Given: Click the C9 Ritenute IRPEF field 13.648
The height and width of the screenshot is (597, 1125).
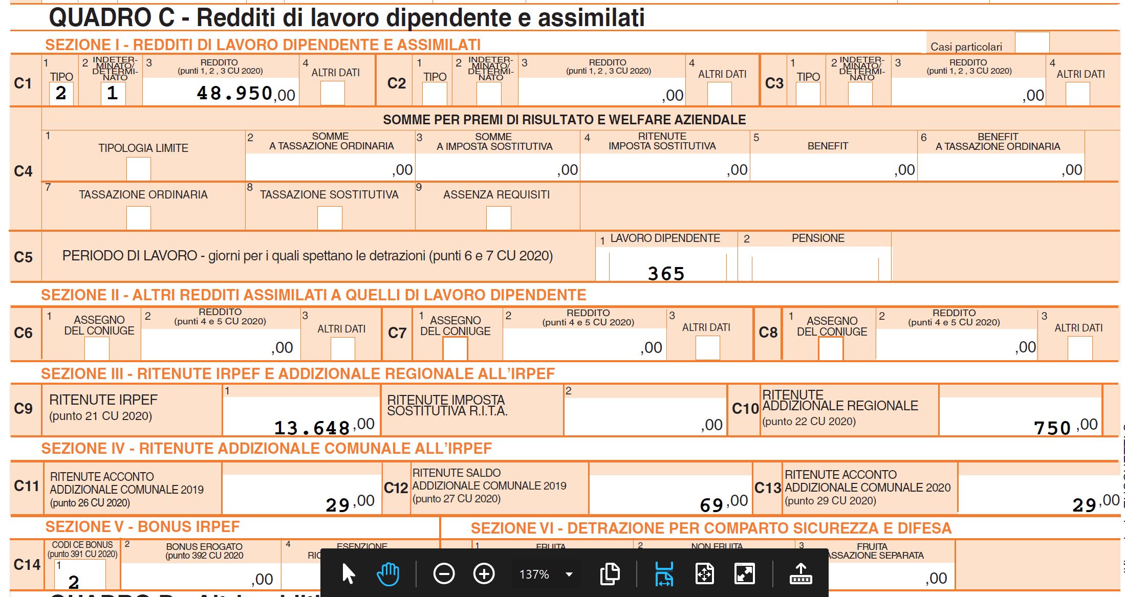Looking at the screenshot, I should click(301, 416).
